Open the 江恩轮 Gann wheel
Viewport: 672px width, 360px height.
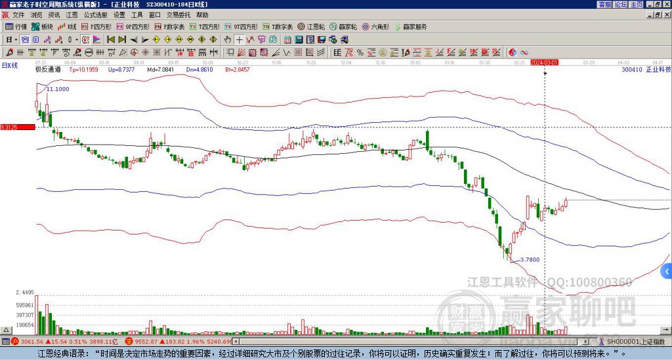pos(312,26)
